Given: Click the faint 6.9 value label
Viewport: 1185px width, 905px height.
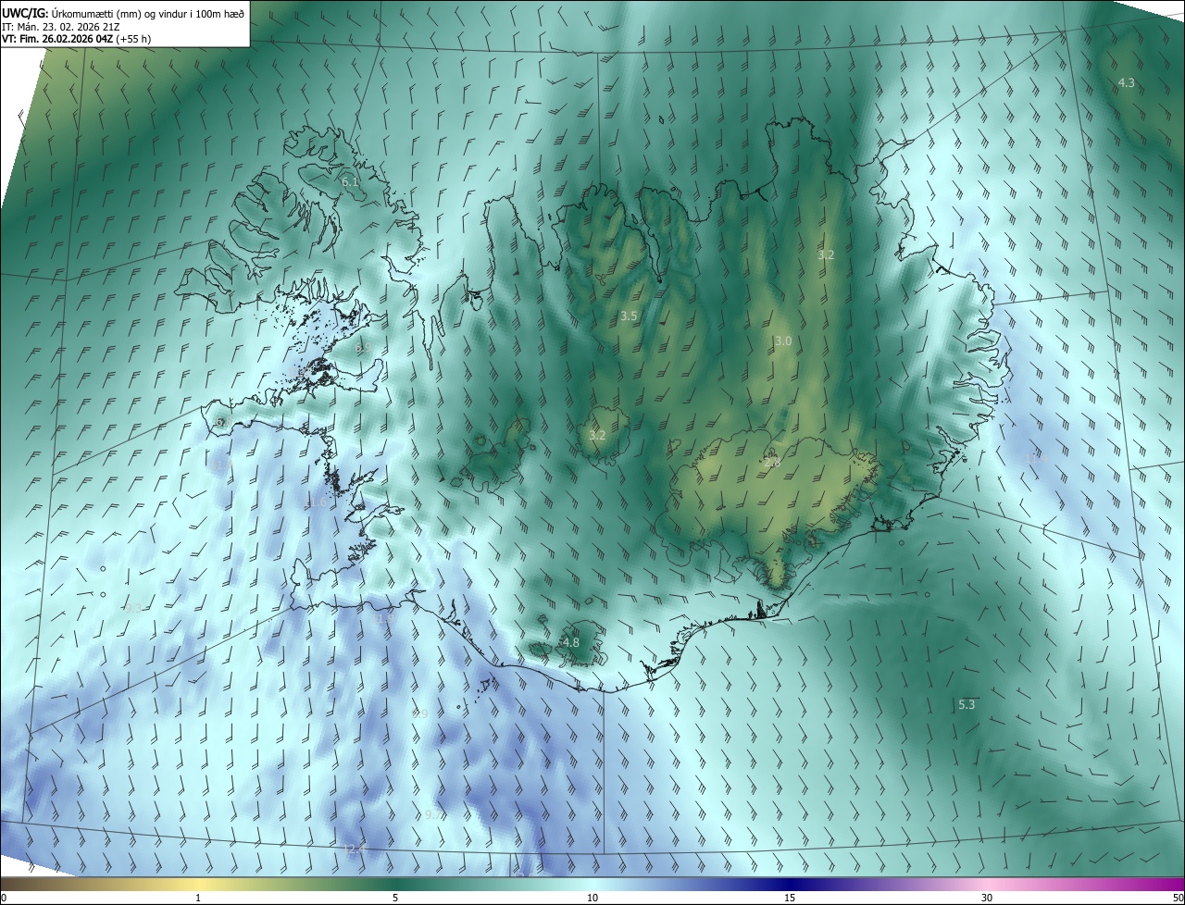Looking at the screenshot, I should (362, 348).
